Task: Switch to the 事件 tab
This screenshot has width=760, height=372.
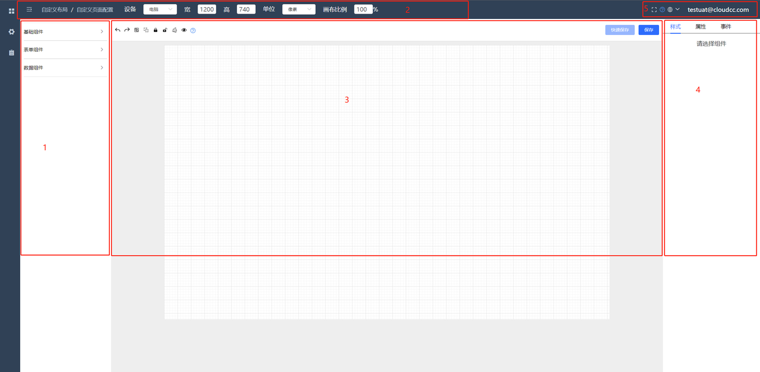Action: 726,27
